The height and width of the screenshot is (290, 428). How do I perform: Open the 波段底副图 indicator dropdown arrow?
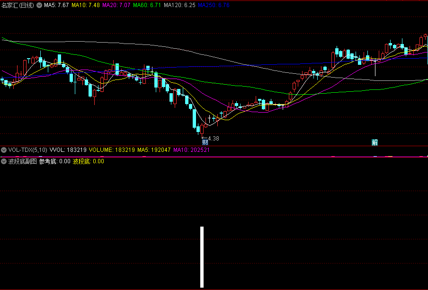point(4,161)
